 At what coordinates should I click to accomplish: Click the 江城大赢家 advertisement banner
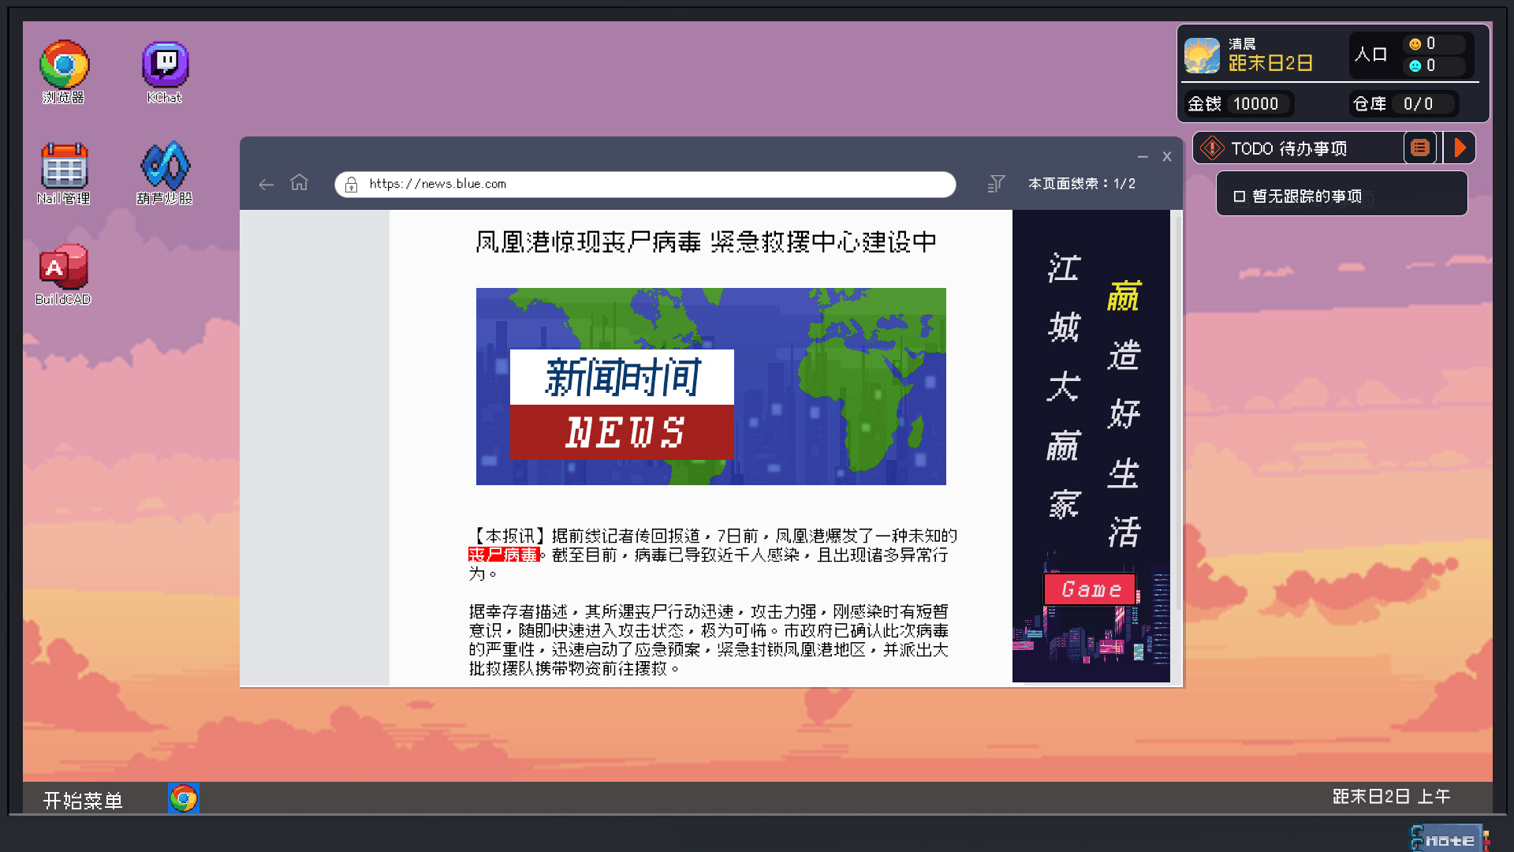click(x=1091, y=446)
